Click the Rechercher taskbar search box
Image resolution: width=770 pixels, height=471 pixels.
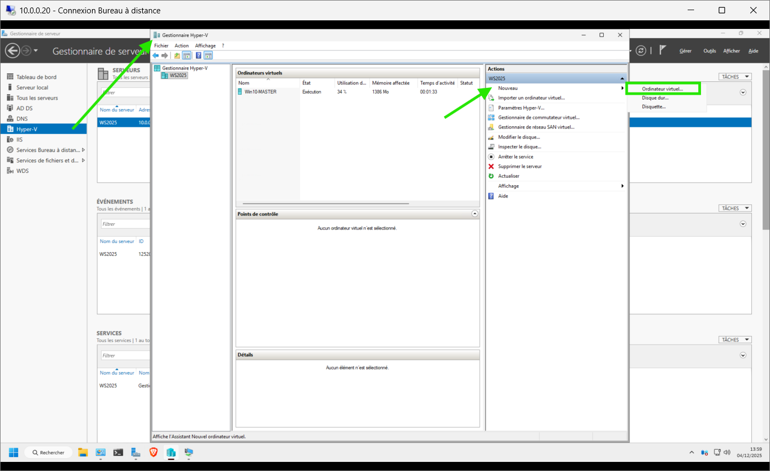point(49,452)
